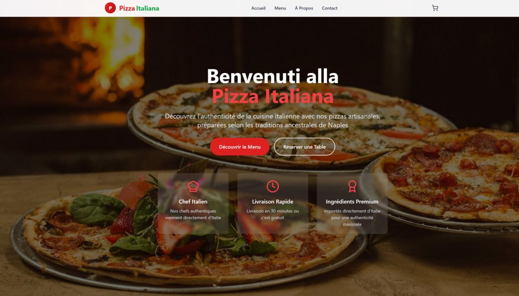519x296 pixels.
Task: Click the Découvrir le Menu button
Action: click(x=240, y=146)
